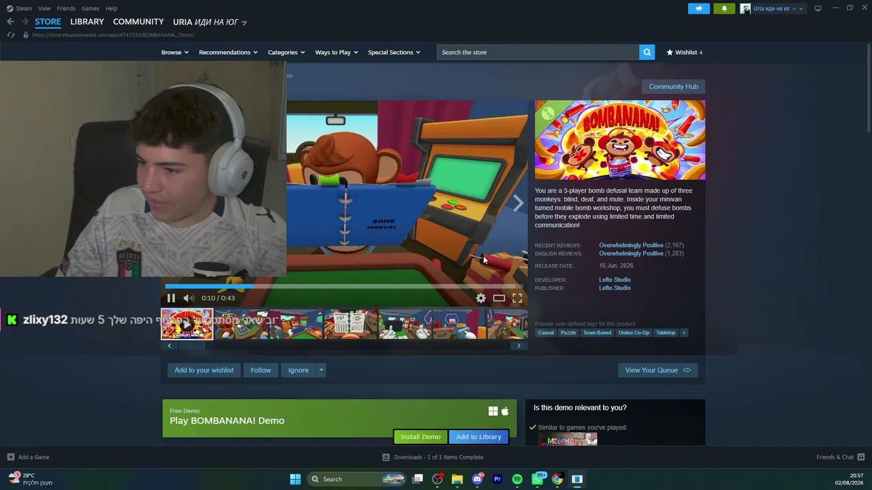Viewport: 872px width, 490px height.
Task: Open OBS Studio from the taskbar
Action: (x=437, y=479)
